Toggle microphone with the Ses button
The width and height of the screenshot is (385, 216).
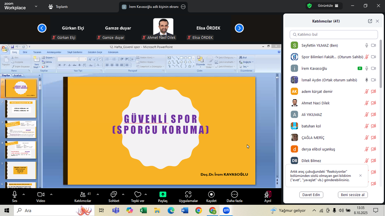15,195
